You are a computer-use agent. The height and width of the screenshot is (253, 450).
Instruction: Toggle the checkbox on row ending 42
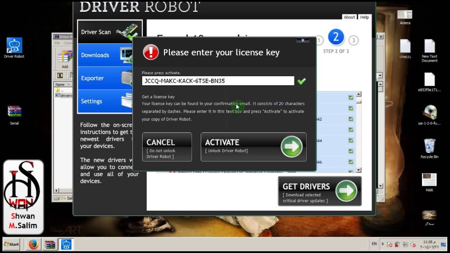[351, 119]
